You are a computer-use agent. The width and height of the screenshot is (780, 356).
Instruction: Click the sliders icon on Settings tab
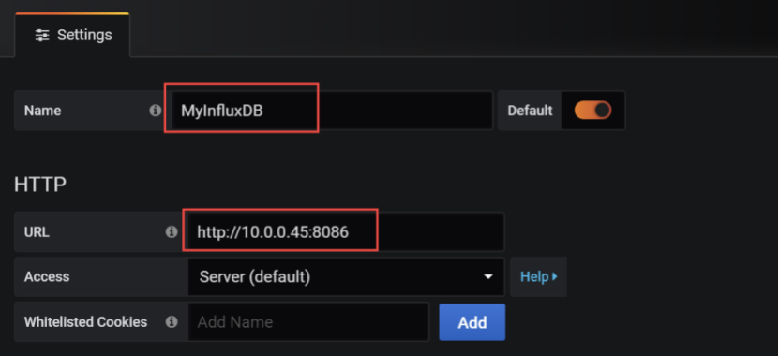click(x=42, y=36)
